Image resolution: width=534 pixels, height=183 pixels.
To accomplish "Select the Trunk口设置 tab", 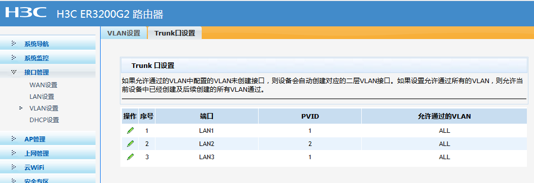I will pos(175,33).
